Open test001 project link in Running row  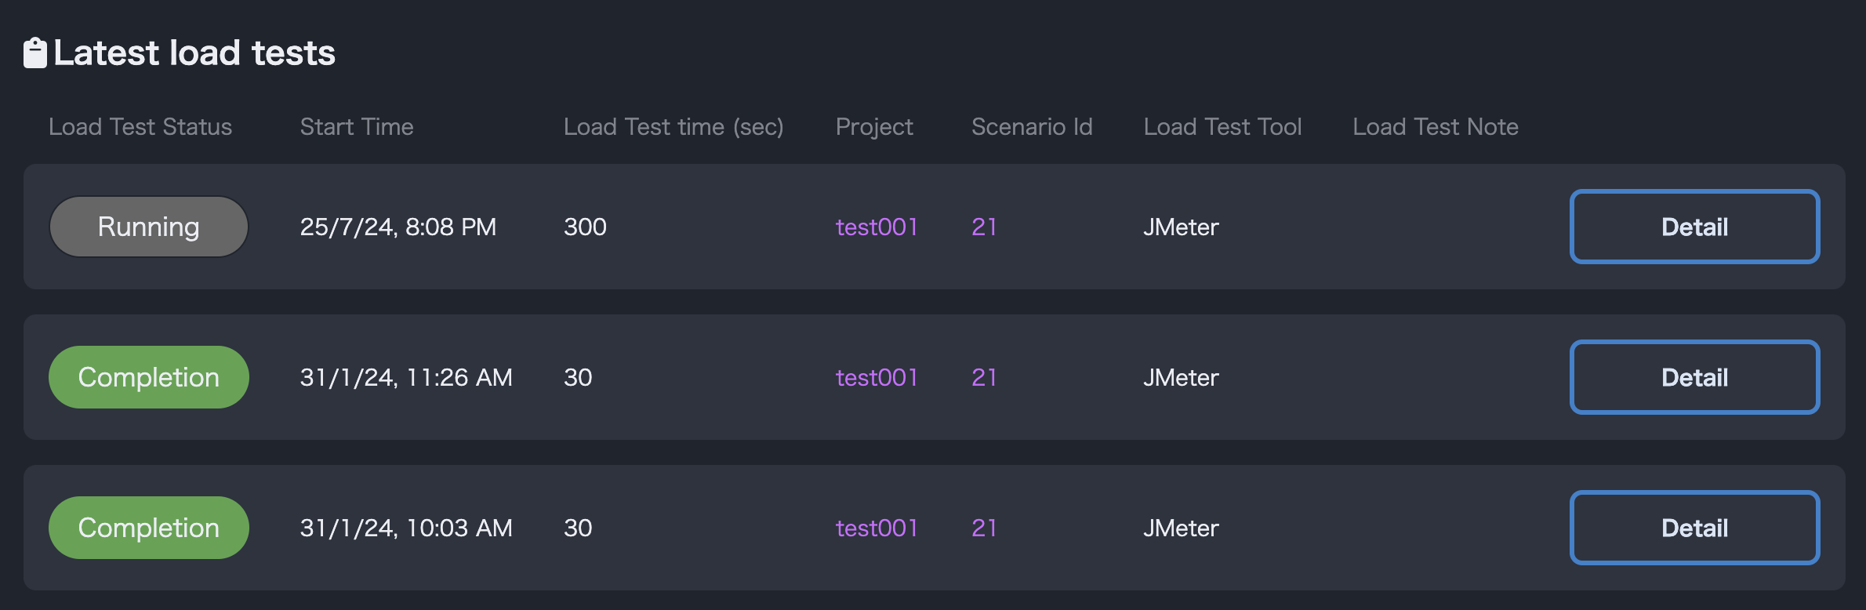[876, 227]
